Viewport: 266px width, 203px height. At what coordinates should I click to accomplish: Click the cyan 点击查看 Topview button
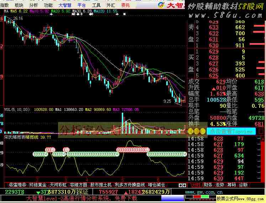pyautogui.click(x=231, y=131)
